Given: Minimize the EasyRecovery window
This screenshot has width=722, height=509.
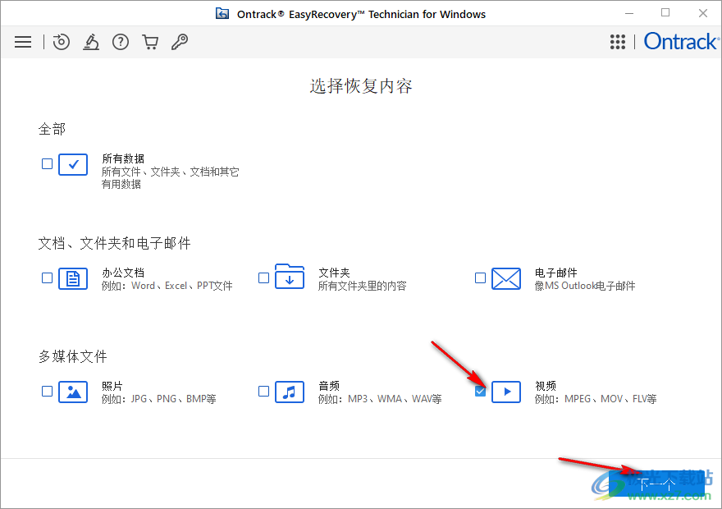Looking at the screenshot, I should pos(629,13).
